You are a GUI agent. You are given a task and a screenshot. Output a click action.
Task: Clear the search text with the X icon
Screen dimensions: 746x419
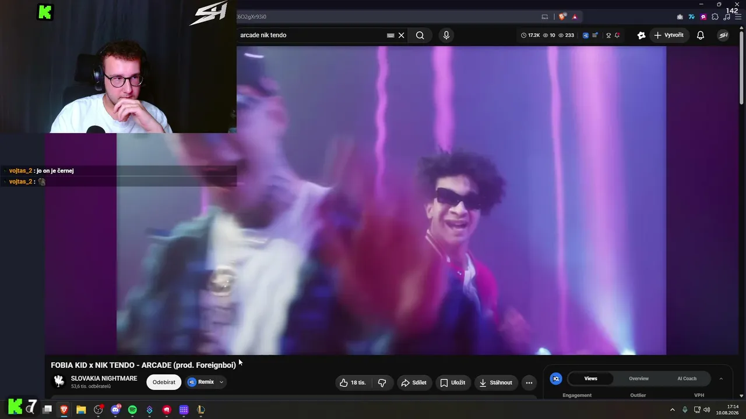401,35
